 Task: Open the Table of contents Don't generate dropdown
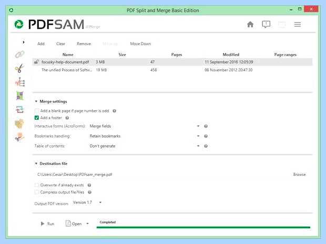point(145,146)
